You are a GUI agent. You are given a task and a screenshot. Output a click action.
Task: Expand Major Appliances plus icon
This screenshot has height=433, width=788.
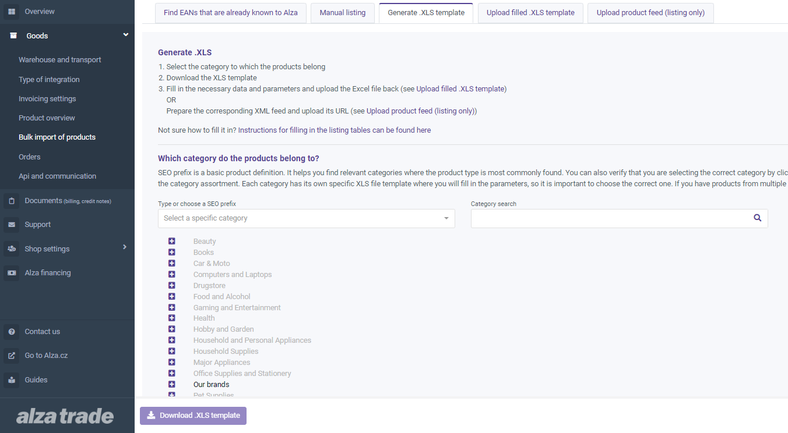(172, 362)
